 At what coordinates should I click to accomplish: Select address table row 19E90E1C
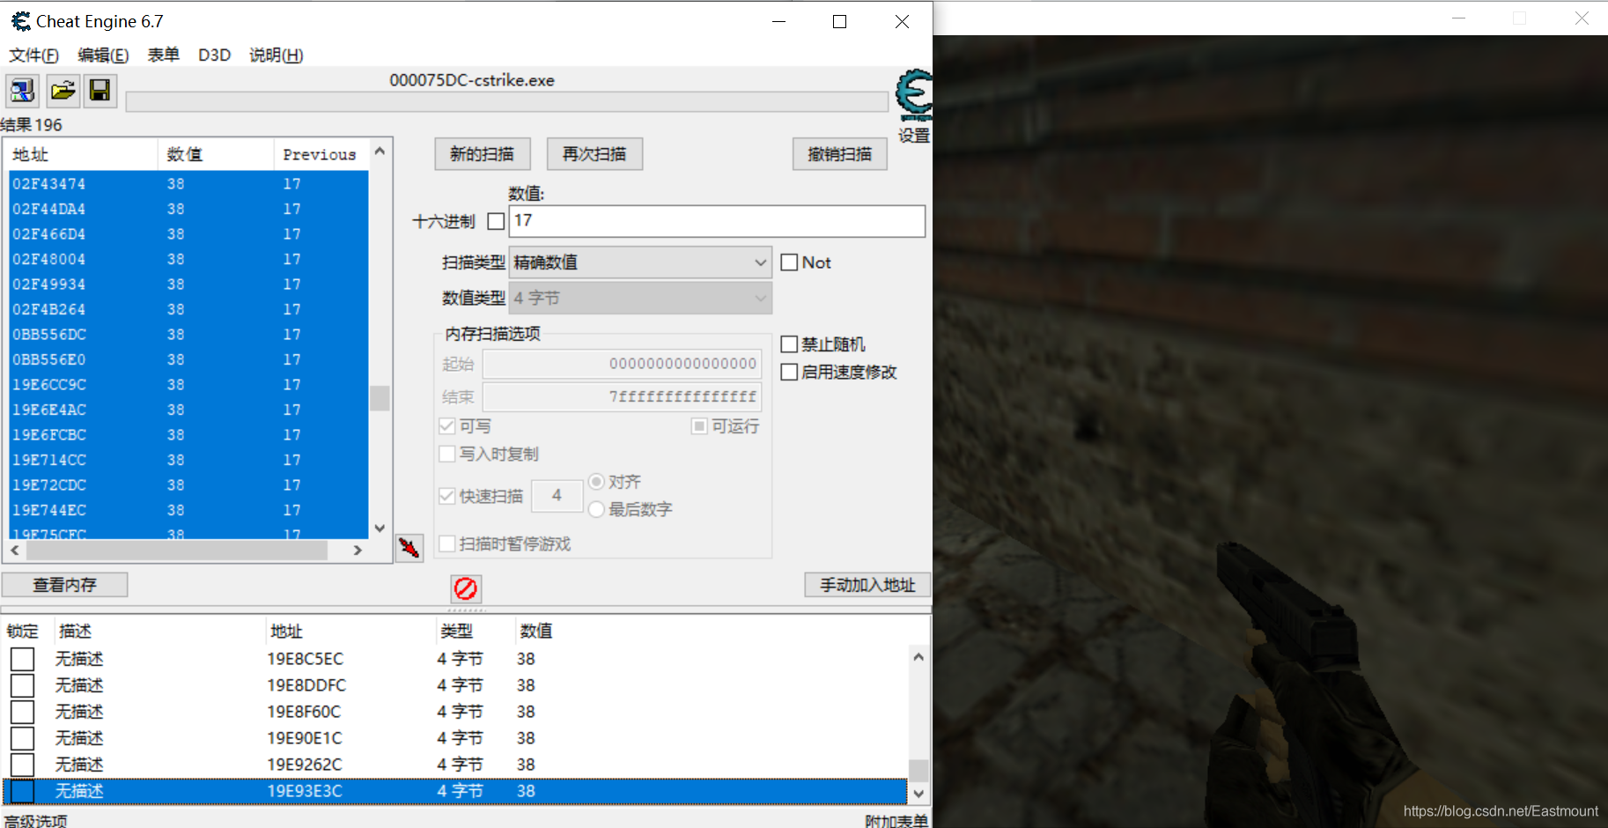pyautogui.click(x=455, y=738)
